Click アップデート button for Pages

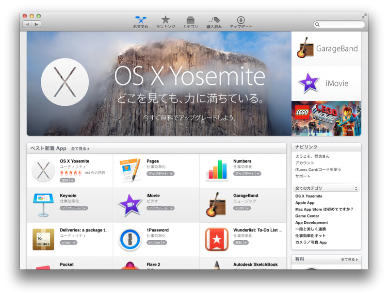pyautogui.click(x=158, y=174)
